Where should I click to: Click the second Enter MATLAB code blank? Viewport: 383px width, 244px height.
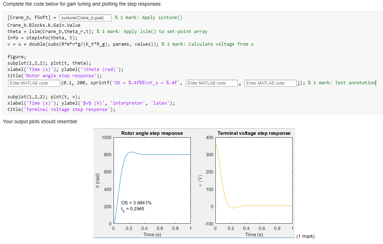click(212, 83)
